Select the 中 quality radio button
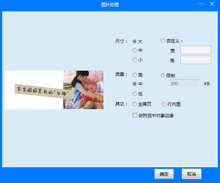Viewport: 220px width, 183px height. [135, 84]
